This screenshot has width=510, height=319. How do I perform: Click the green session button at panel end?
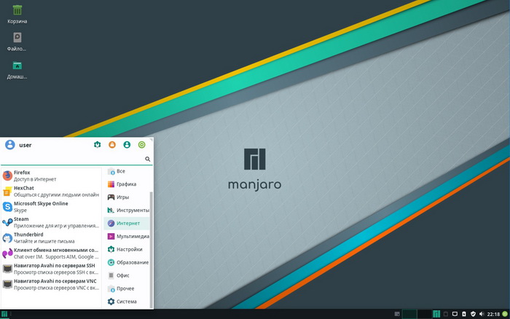tap(505, 314)
